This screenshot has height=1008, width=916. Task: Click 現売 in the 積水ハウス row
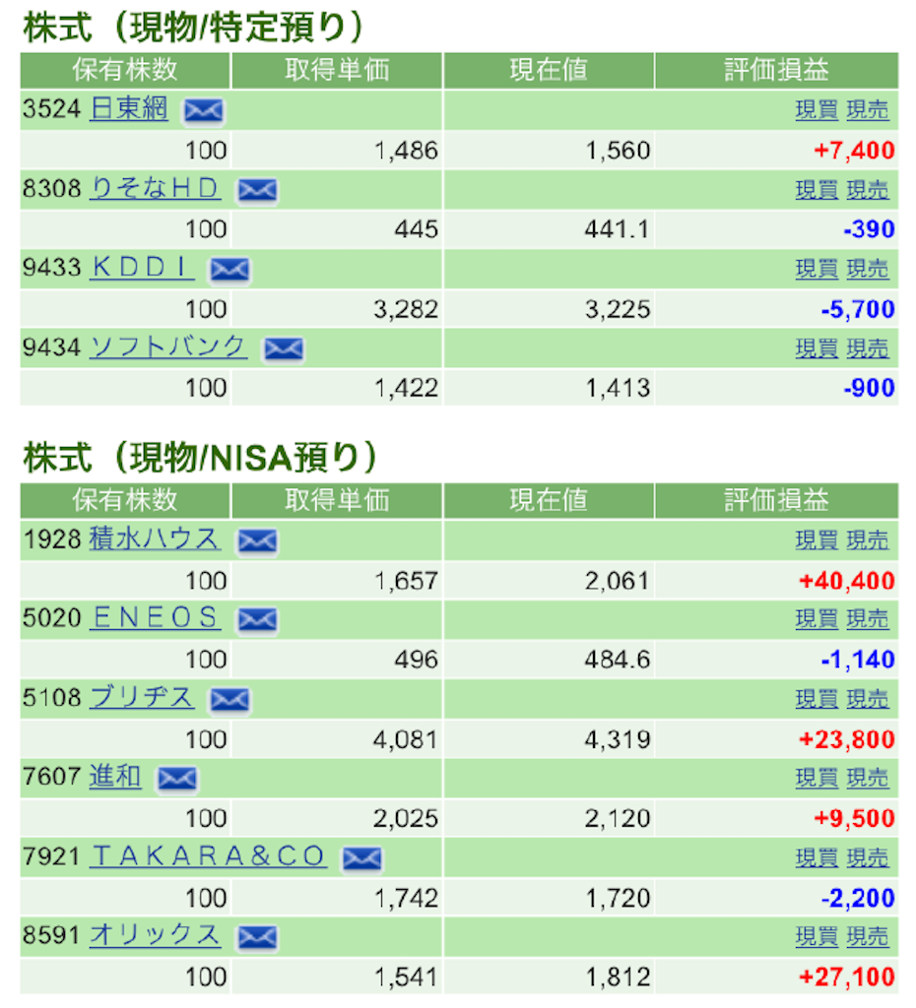coord(868,540)
